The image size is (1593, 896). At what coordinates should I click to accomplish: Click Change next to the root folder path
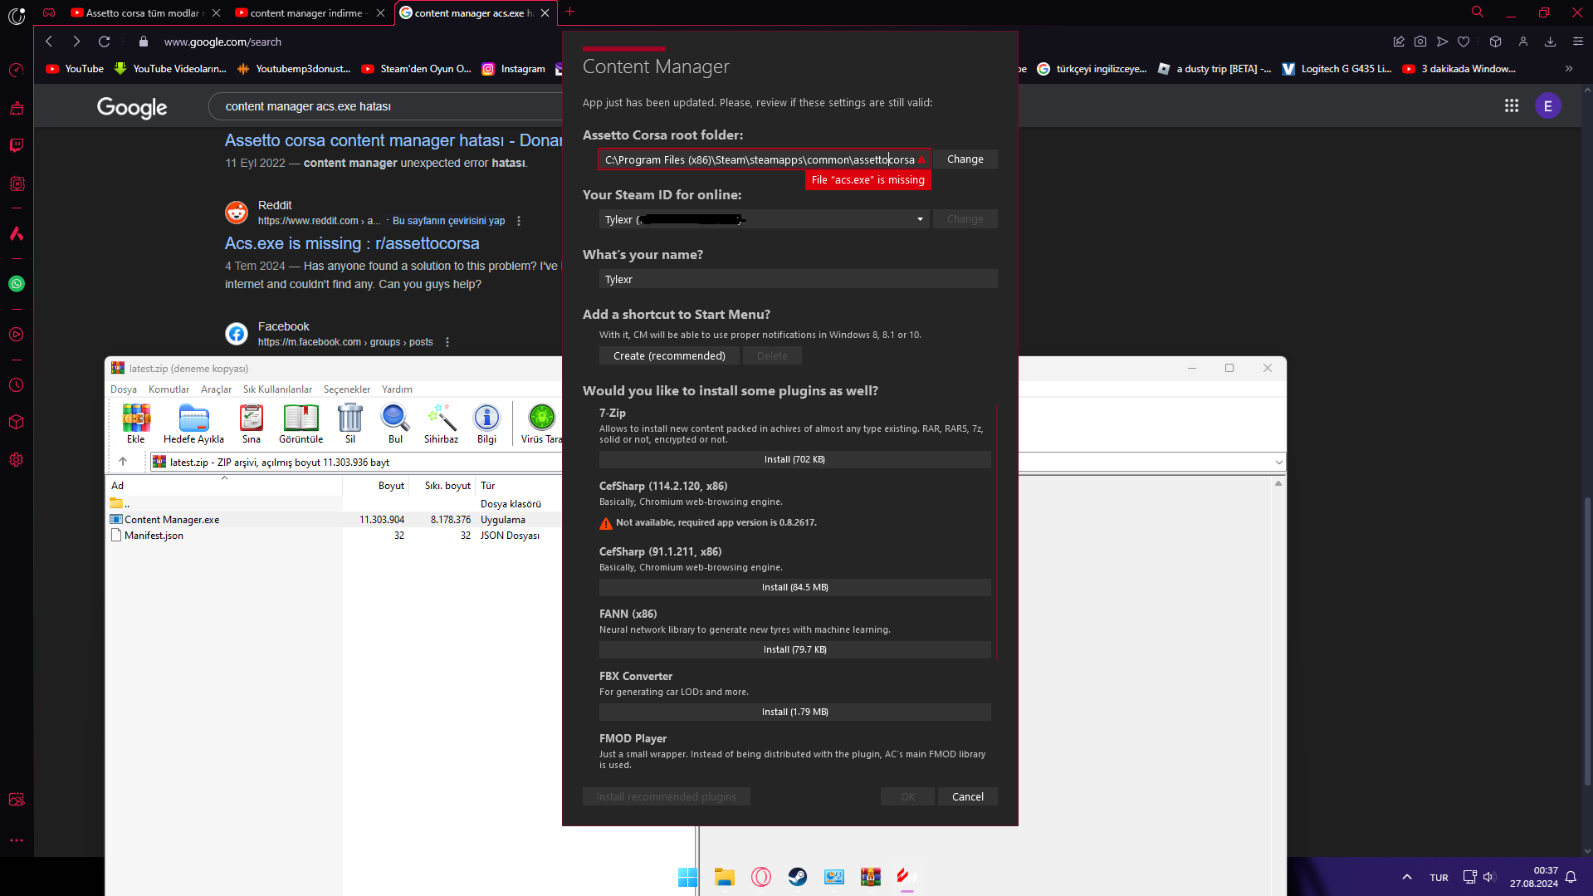click(x=965, y=159)
